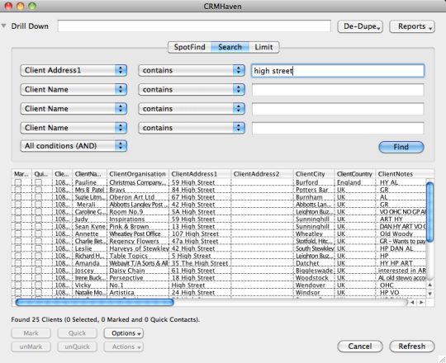This screenshot has height=363, width=446.
Task: Open the Reports dropdown button
Action: (x=412, y=26)
